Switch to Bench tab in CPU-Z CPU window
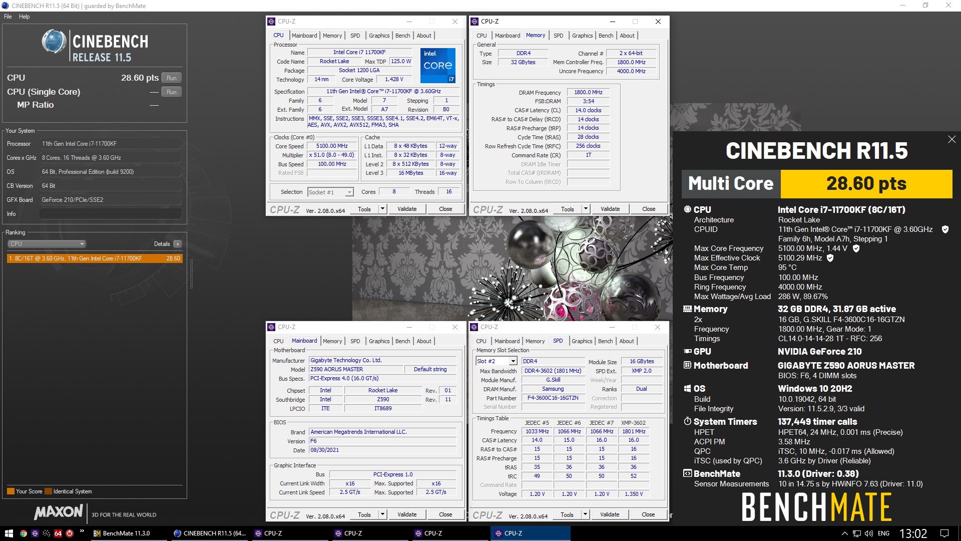Image resolution: width=961 pixels, height=541 pixels. [x=403, y=36]
